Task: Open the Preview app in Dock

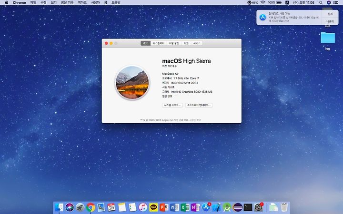Action: (x=101, y=207)
